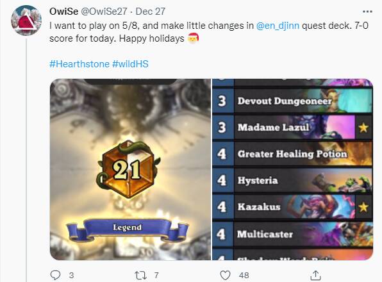Image resolution: width=382 pixels, height=282 pixels.
Task: Like the tweet with the heart icon
Action: pos(225,276)
